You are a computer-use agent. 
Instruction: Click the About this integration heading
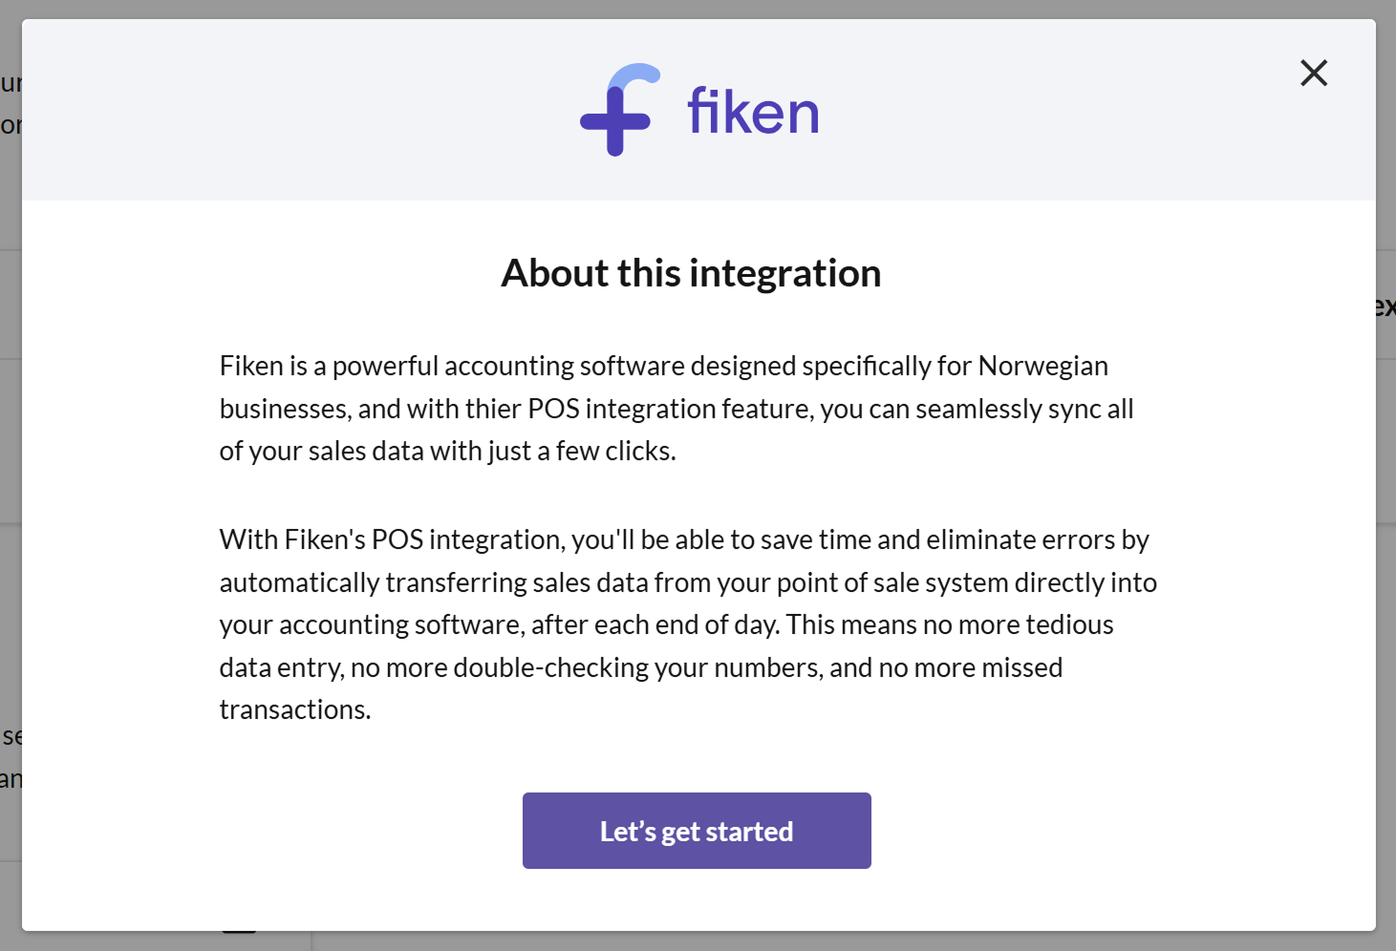pyautogui.click(x=691, y=273)
